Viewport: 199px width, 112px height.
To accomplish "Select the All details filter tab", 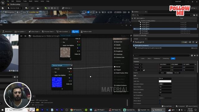I will click(173, 58).
